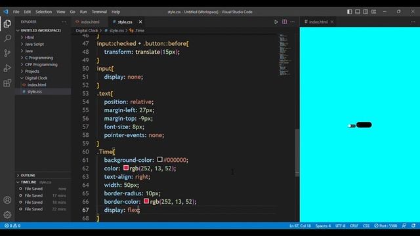The width and height of the screenshot is (420, 236).
Task: Click border-color swatch on line 66
Action: pyautogui.click(x=146, y=201)
